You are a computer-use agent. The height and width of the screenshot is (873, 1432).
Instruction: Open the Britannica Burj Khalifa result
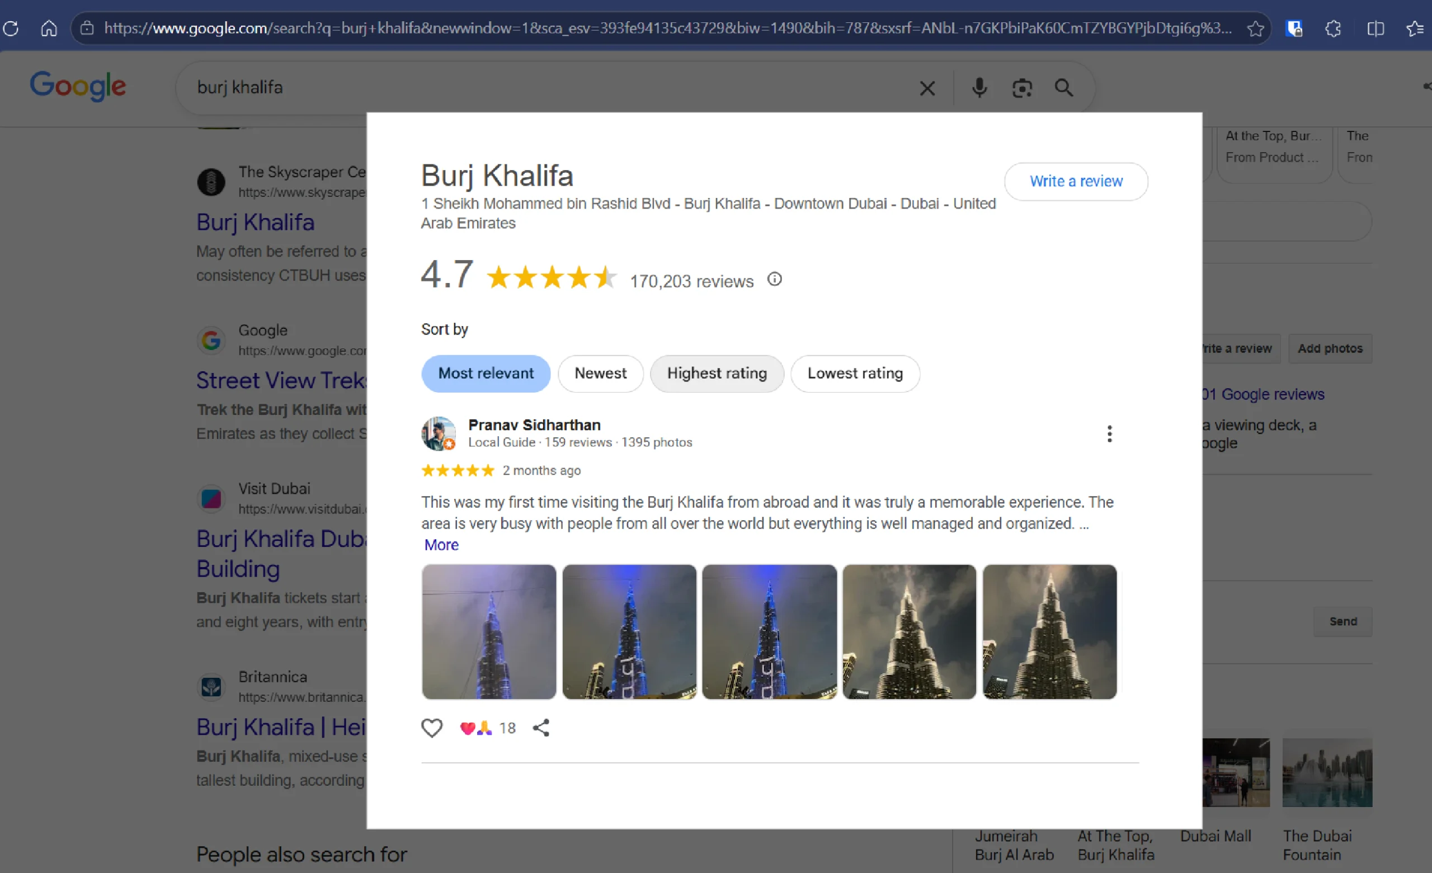pyautogui.click(x=281, y=726)
